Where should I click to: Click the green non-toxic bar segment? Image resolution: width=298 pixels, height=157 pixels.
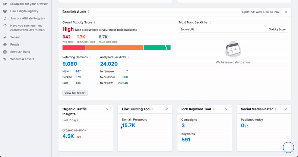(157, 48)
